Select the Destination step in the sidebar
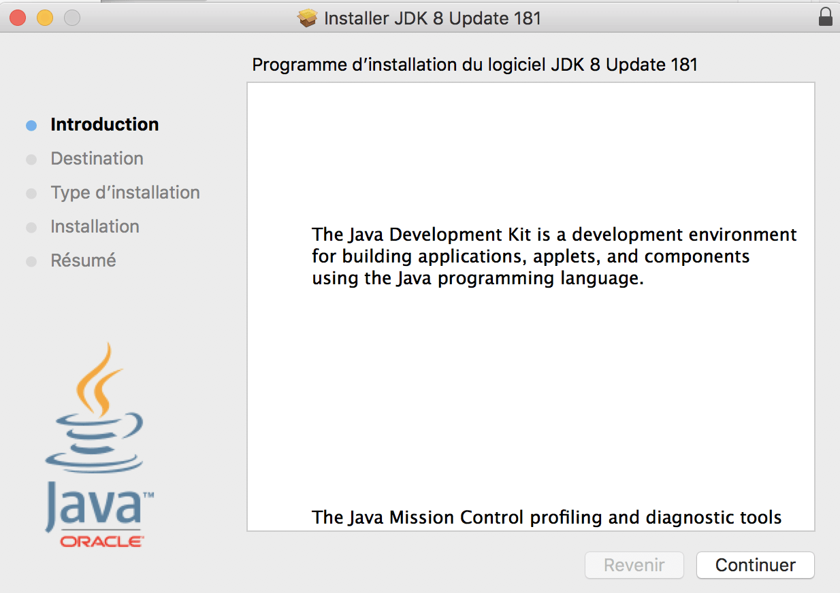Image resolution: width=840 pixels, height=593 pixels. click(x=97, y=158)
